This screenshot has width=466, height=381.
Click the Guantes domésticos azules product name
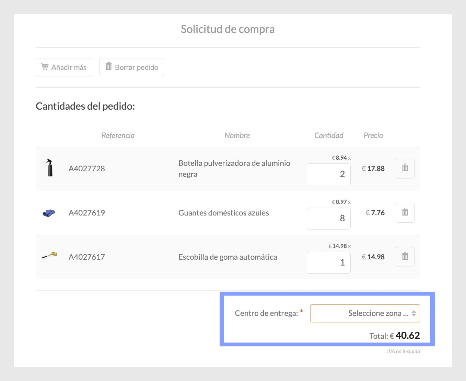[x=224, y=213]
